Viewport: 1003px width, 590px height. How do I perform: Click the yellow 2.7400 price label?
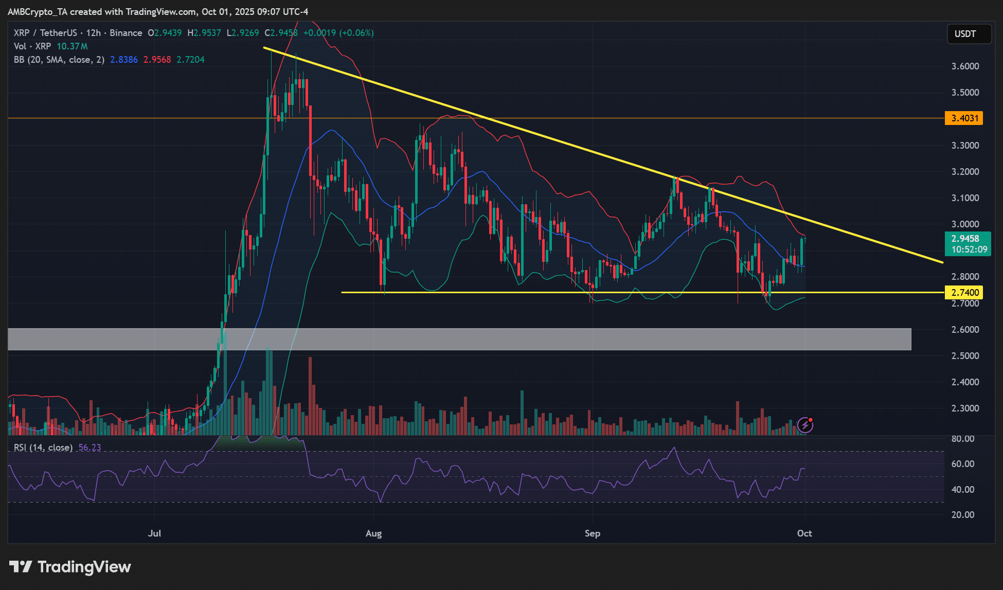(x=964, y=293)
